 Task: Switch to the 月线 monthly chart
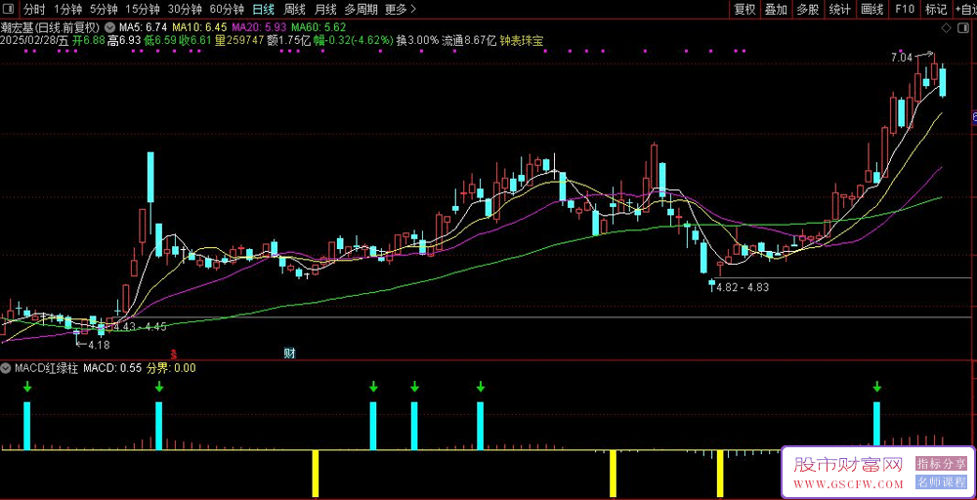pyautogui.click(x=325, y=10)
